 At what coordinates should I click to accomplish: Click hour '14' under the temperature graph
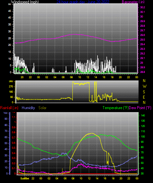(97, 178)
